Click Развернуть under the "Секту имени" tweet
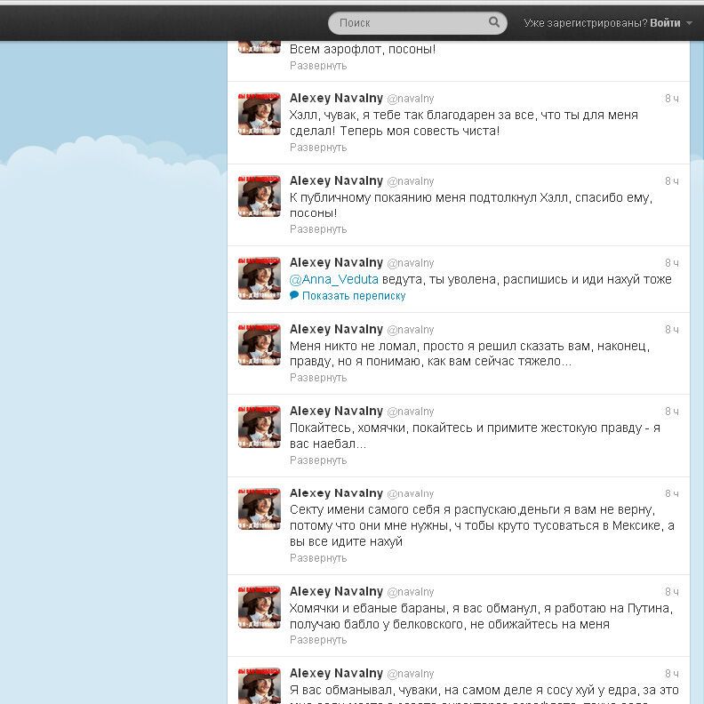Screen dimensions: 704x704 click(x=318, y=558)
